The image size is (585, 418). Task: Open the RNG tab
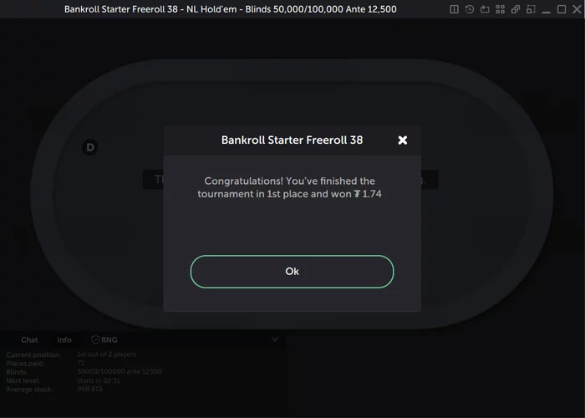tap(104, 339)
